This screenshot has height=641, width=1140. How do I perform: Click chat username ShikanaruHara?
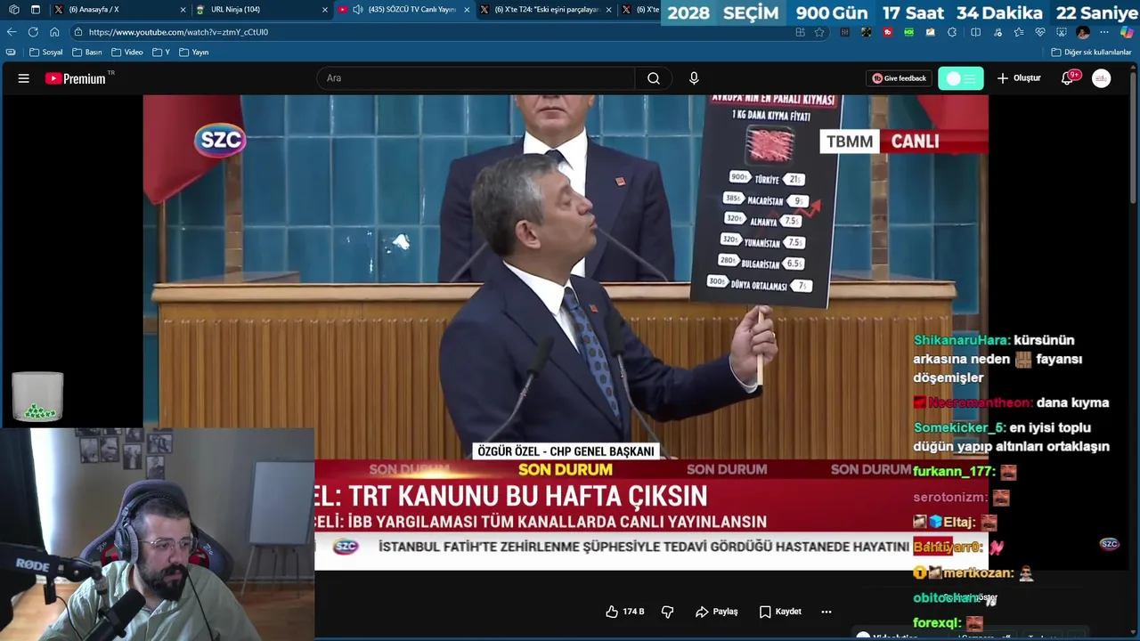962,340
